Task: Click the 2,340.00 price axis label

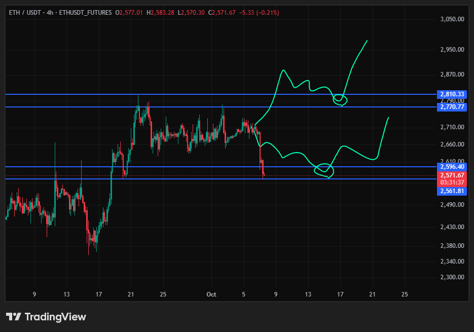Action: pos(452,261)
